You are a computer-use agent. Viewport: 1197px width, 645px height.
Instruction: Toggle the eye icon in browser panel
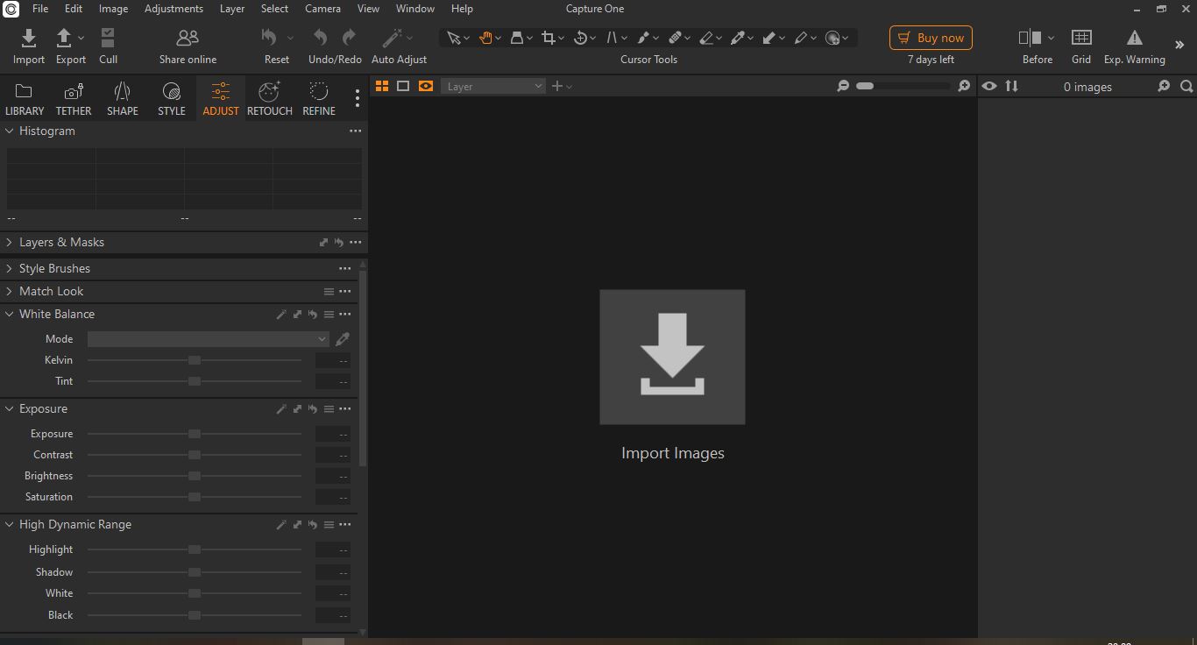pyautogui.click(x=989, y=86)
